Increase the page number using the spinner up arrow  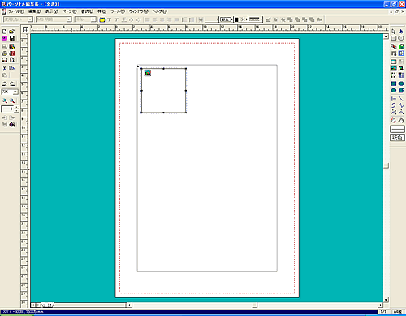(x=17, y=108)
